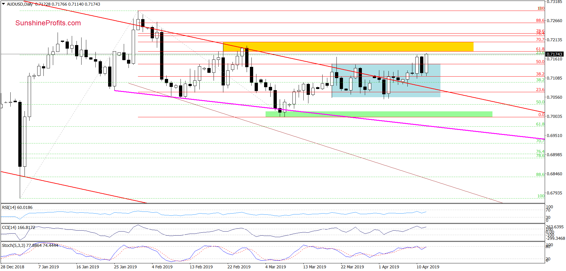Click the 13 Feb 2019 date label
The height and width of the screenshot is (271, 566).
201,267
